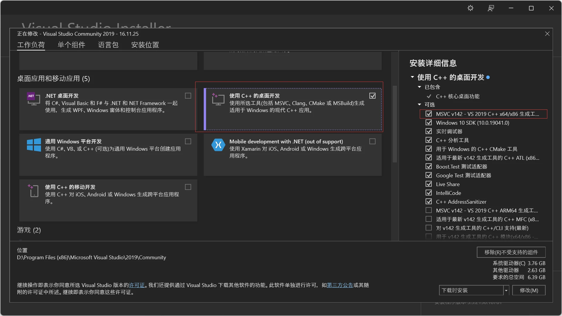
Task: Click 移除(R)不受支持的组件 button
Action: pos(511,252)
